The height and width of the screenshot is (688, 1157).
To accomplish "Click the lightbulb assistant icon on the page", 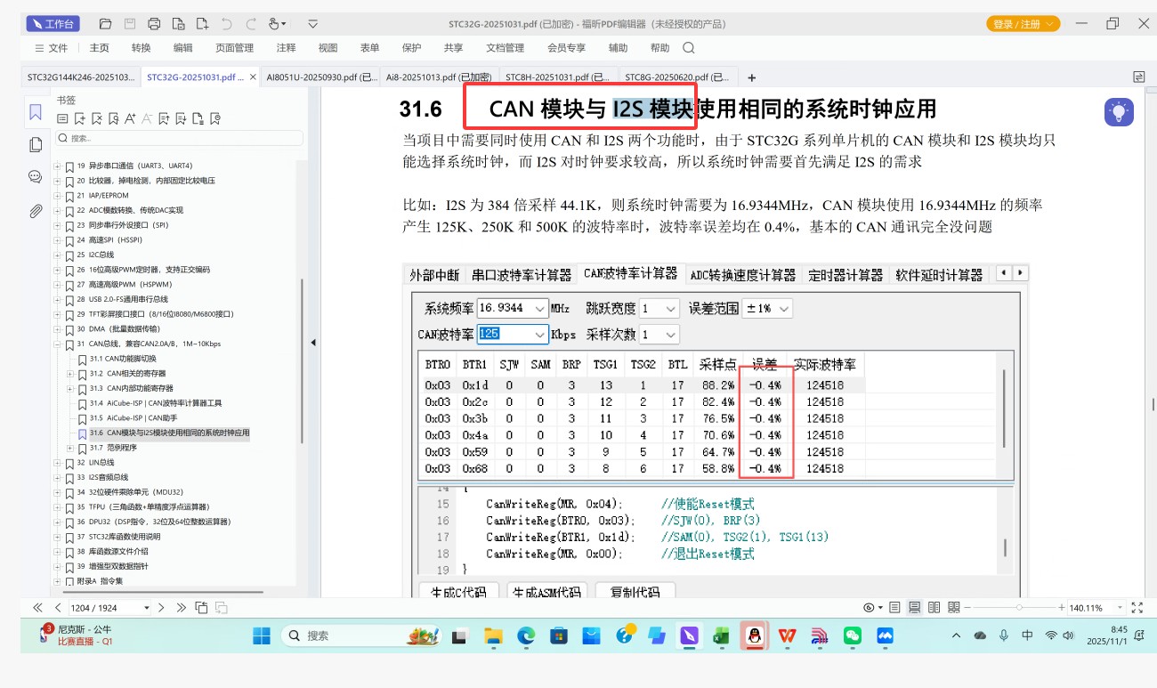I will tap(1119, 112).
